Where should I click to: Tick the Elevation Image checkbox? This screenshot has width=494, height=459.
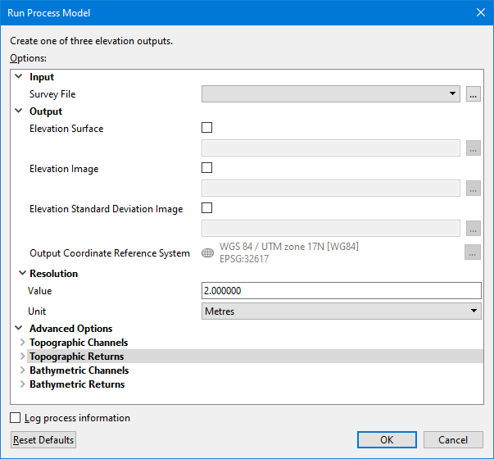click(x=206, y=168)
